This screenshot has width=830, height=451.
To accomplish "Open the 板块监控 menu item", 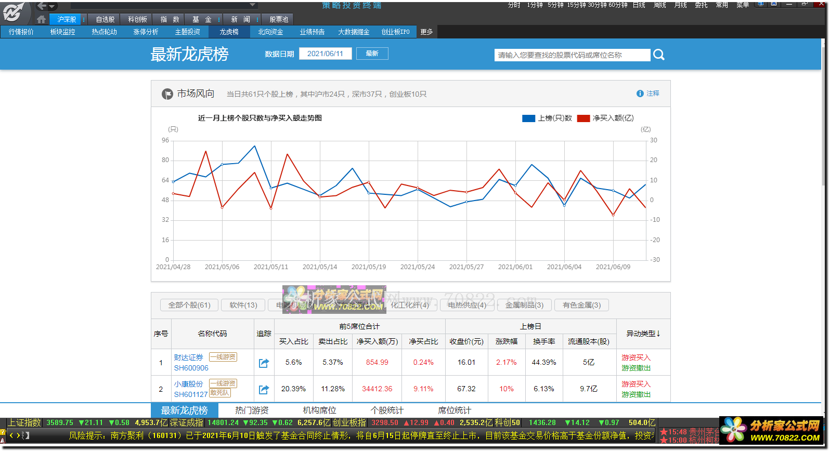I will pyautogui.click(x=63, y=32).
